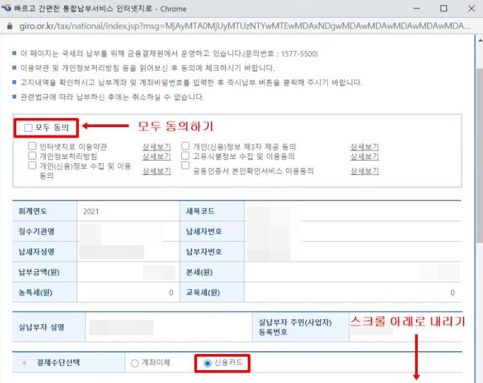This screenshot has height=383, width=483.
Task: Click the 실납부자 성명 label
Action: point(41,327)
